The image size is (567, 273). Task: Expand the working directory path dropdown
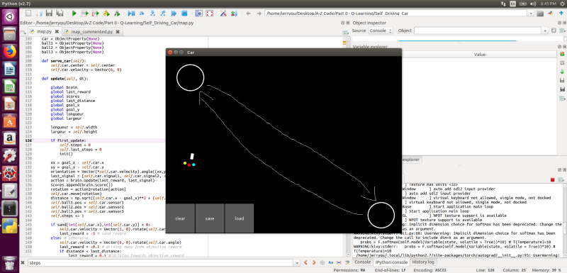(x=531, y=13)
